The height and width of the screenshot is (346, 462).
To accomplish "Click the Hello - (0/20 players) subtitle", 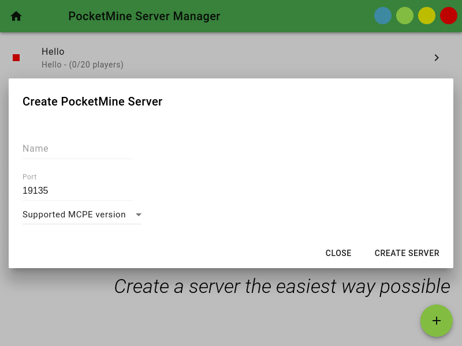I will [x=83, y=65].
